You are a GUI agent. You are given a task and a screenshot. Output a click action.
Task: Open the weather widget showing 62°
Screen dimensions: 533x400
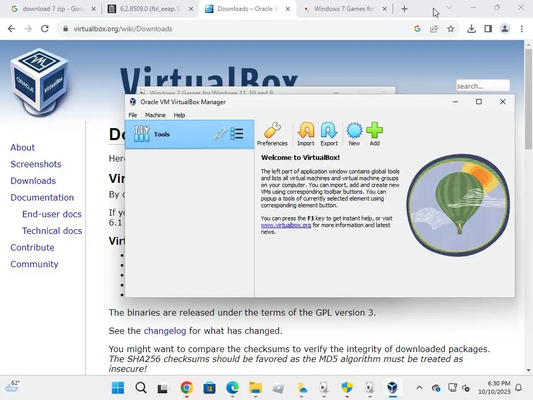tap(13, 386)
